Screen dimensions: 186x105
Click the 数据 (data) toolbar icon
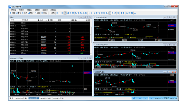[12, 13]
